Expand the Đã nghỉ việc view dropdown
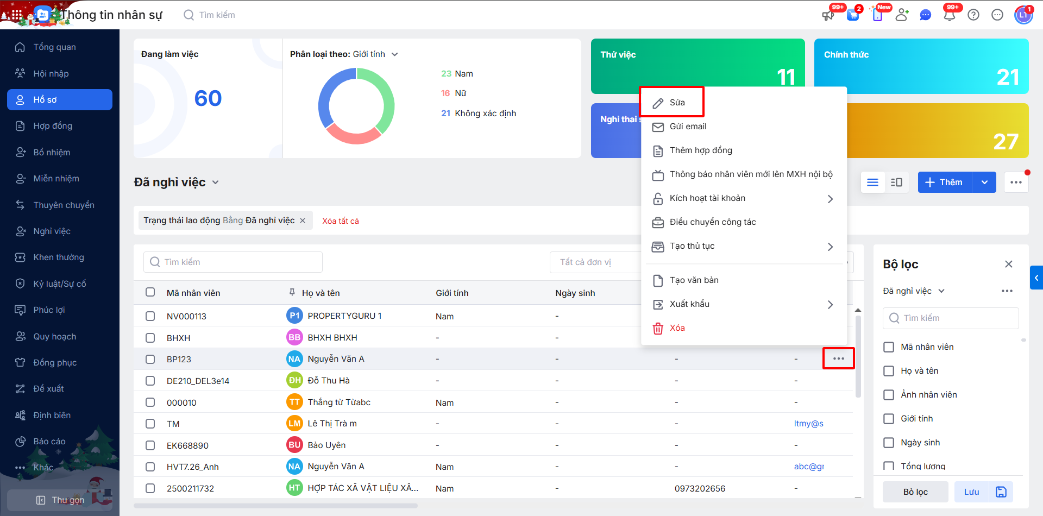The image size is (1043, 516). tap(216, 183)
